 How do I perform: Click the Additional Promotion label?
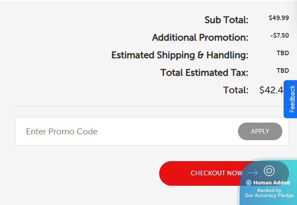click(200, 38)
